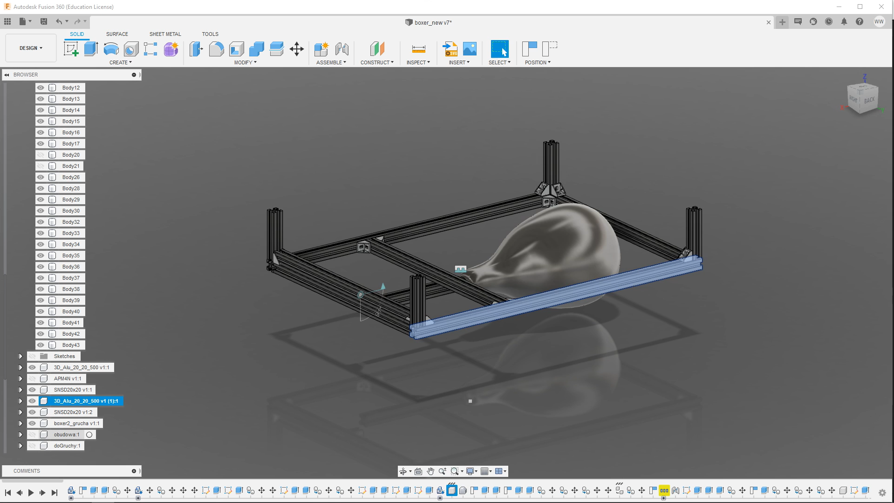
Task: Open the CONSTRUCT menu
Action: 377,62
